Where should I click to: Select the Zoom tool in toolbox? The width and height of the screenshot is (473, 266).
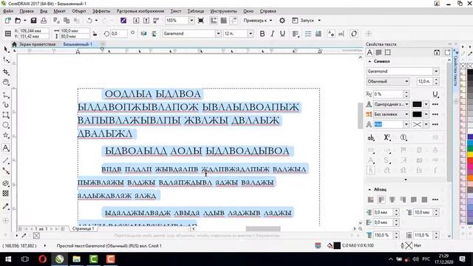(6, 82)
